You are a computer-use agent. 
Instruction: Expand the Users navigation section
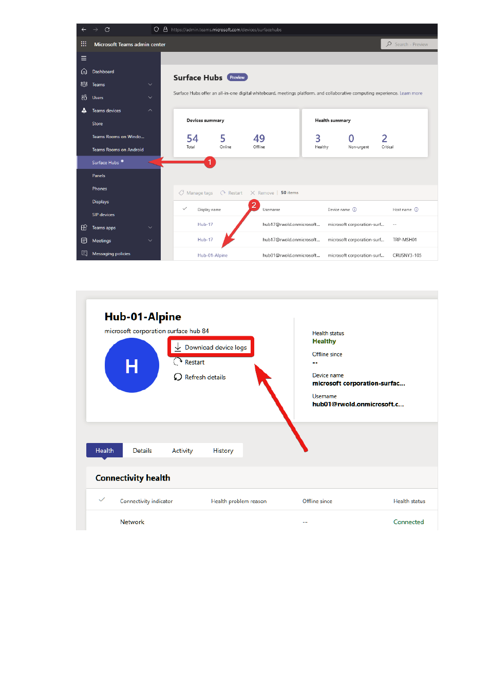tap(150, 98)
